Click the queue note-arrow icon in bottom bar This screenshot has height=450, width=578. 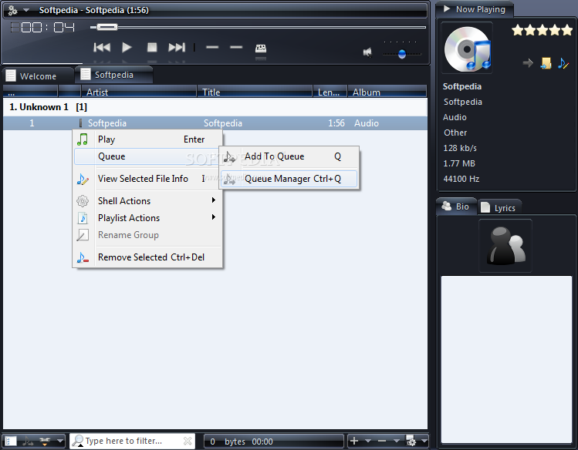[x=27, y=441]
